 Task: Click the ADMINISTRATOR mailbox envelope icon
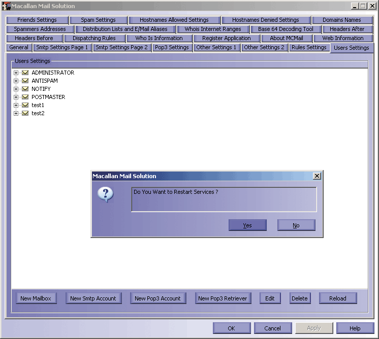25,73
